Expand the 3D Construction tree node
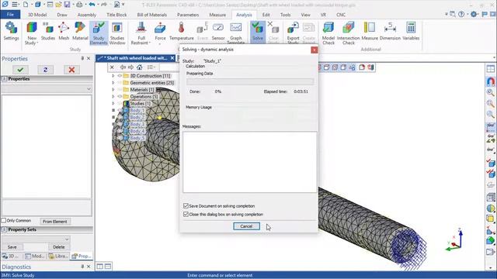The image size is (497, 279). [113, 76]
